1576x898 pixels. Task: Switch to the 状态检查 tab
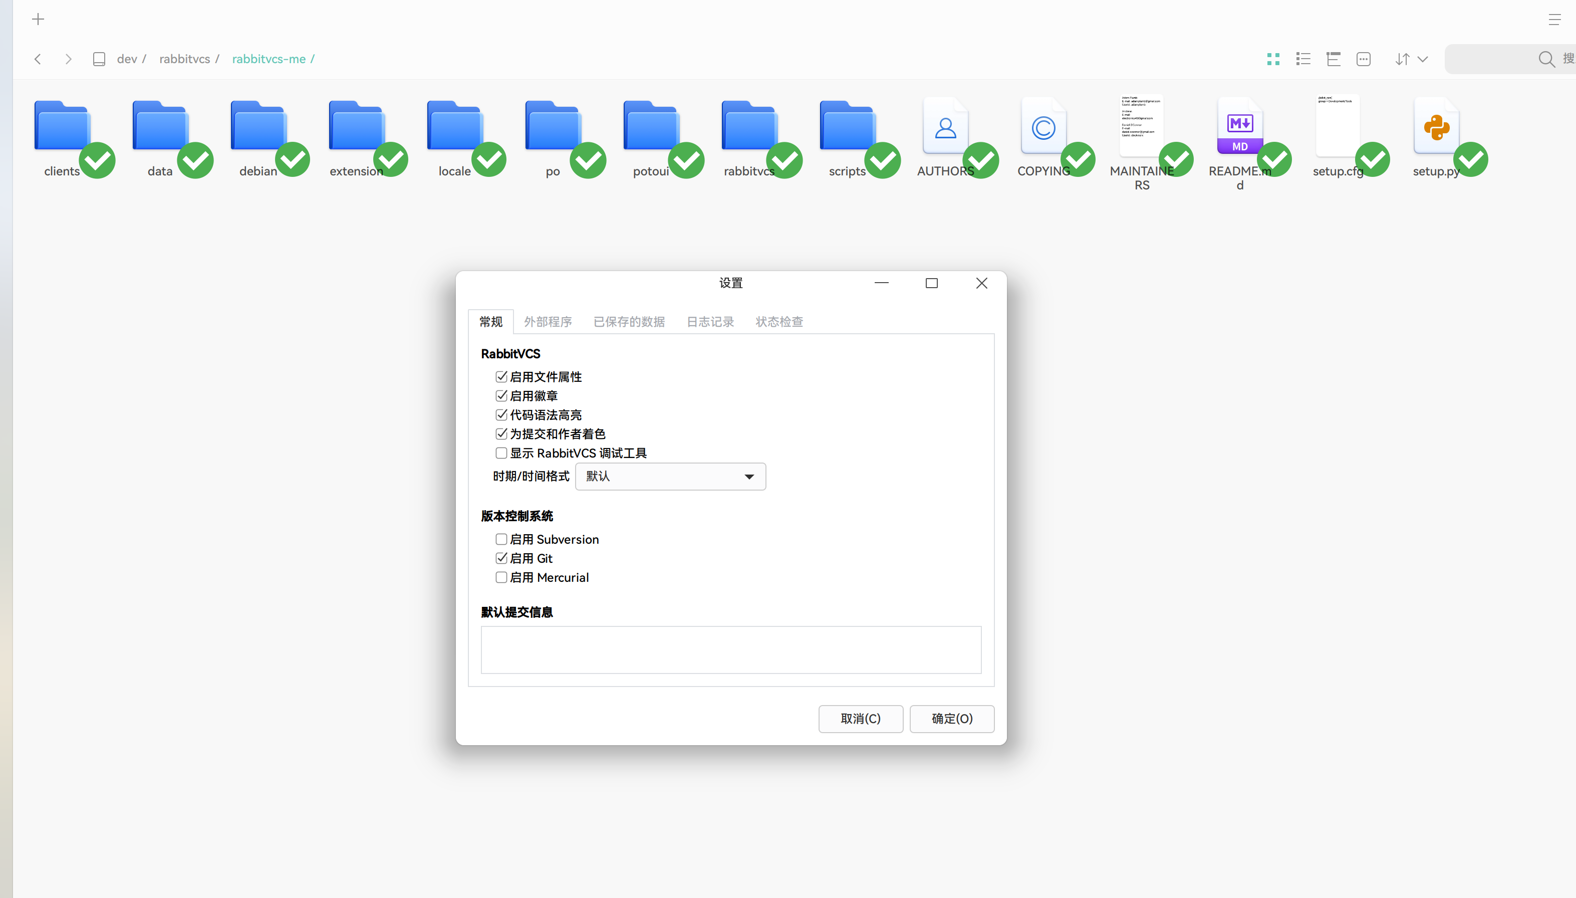coord(778,321)
